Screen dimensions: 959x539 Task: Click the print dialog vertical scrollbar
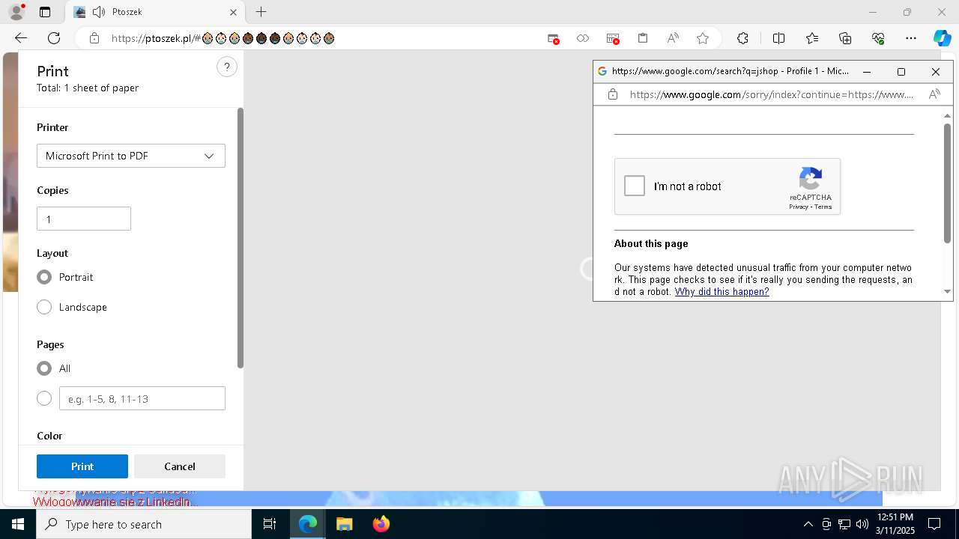(x=240, y=238)
